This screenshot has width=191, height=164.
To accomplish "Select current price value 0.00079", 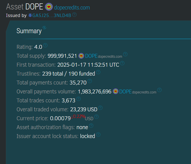I will point(60,118).
